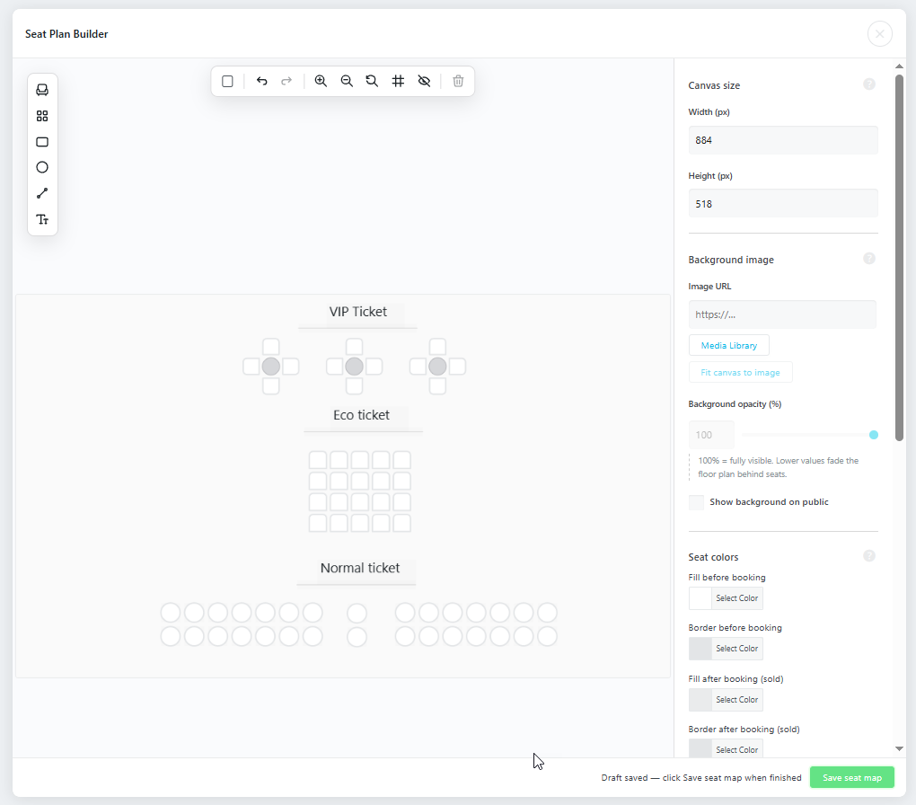This screenshot has height=805, width=916.
Task: Reset zoom with the magnifier-arrow icon
Action: (372, 81)
